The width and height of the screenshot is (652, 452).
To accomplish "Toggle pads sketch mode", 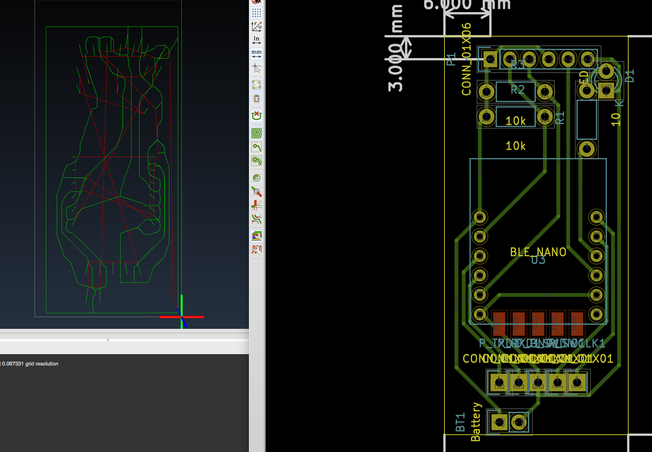I will 257,178.
